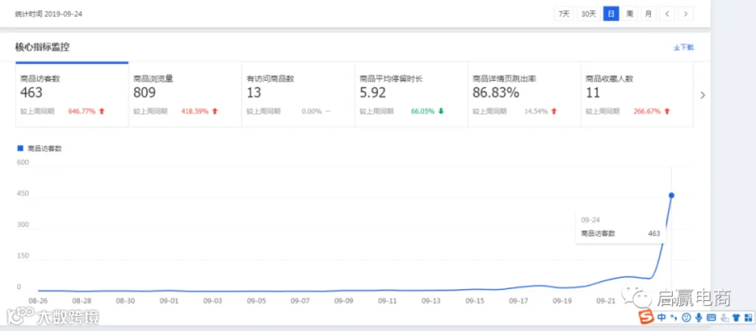This screenshot has width=756, height=331.
Task: Go to next date with right chevron
Action: click(686, 14)
